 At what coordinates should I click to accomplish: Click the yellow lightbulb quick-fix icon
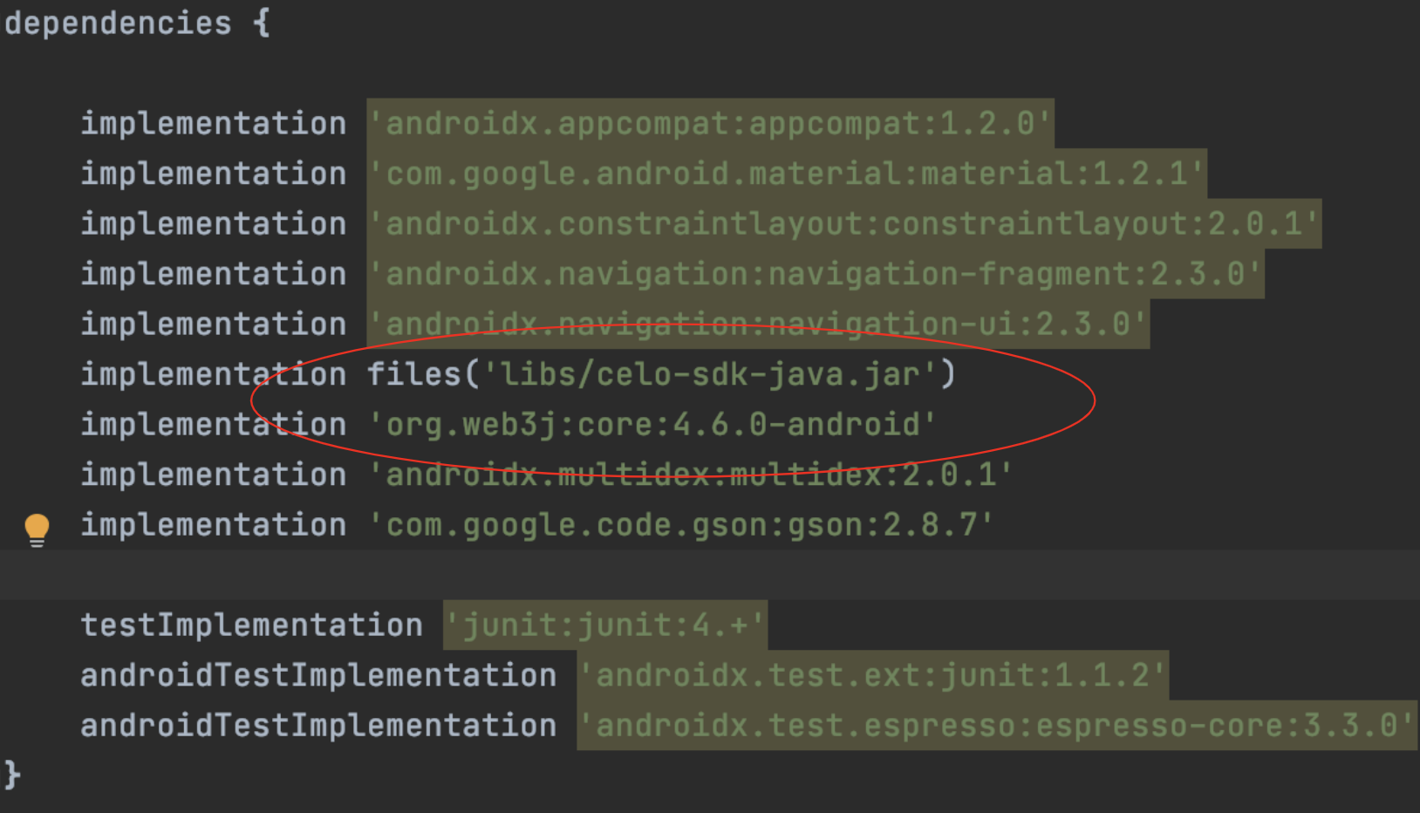coord(37,529)
